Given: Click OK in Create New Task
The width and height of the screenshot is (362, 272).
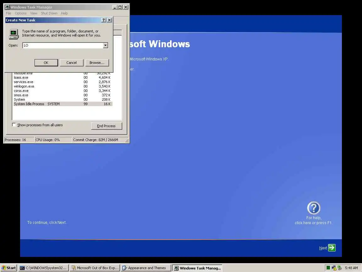Looking at the screenshot, I should pyautogui.click(x=46, y=63).
